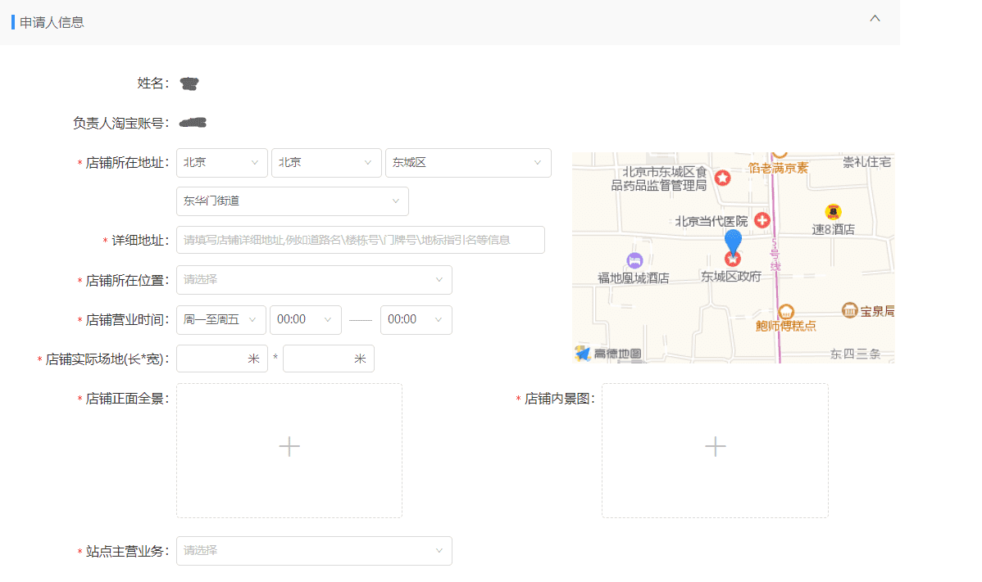This screenshot has width=982, height=582.
Task: Open the second 北京 city dropdown
Action: [x=325, y=163]
